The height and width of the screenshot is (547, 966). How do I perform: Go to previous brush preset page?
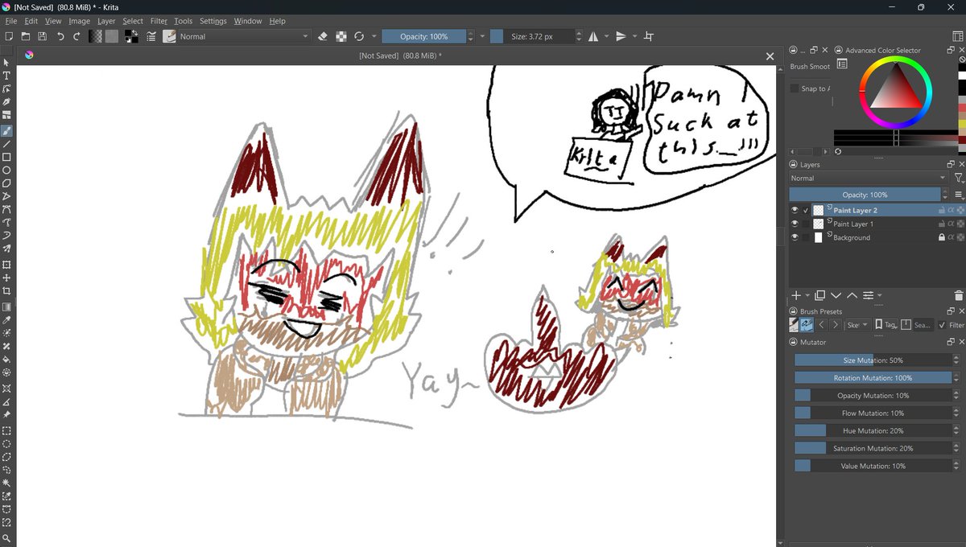(822, 325)
